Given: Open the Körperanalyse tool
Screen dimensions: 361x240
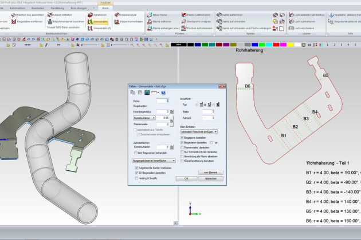Looking at the screenshot, I should 116,14.
